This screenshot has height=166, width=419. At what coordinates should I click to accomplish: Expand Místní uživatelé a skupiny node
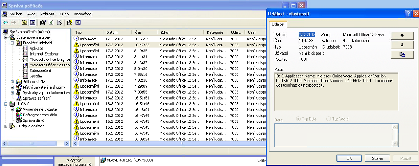[x=12, y=87]
